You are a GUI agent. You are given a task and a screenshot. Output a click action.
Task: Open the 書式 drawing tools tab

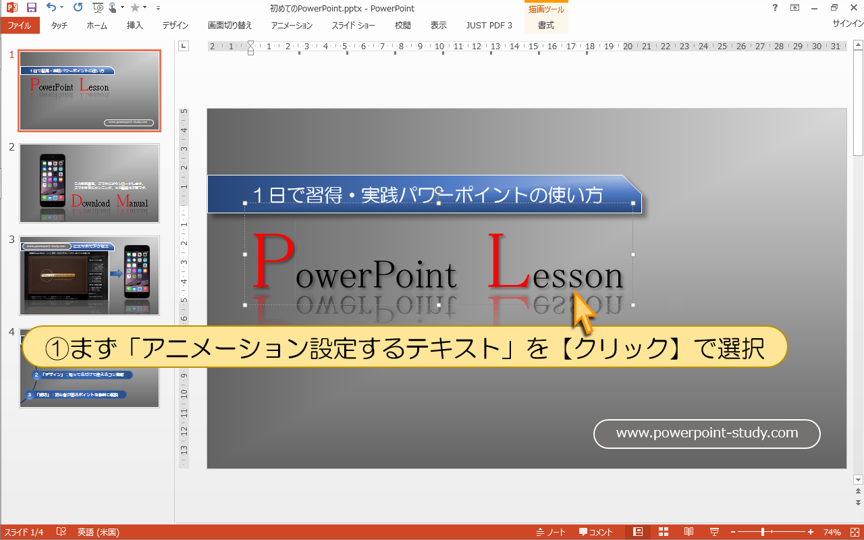pos(546,26)
